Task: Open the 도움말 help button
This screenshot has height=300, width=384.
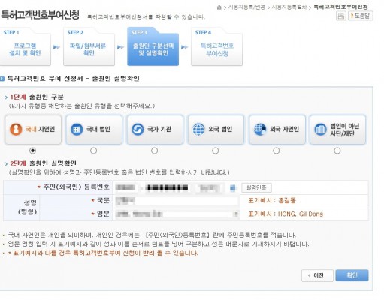Action: 361,16
